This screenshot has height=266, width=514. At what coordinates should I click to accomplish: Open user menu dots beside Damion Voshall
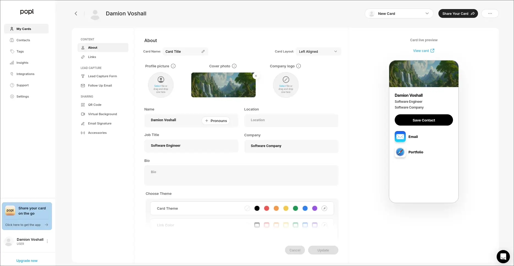click(47, 241)
